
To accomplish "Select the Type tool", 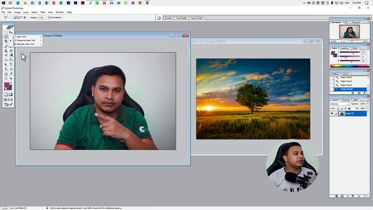I will point(11,64).
